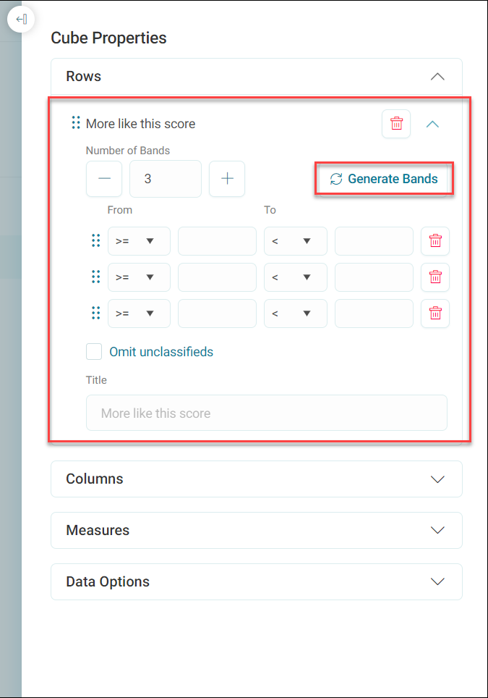Click the third band's drag handle
This screenshot has height=698, width=488.
point(95,313)
